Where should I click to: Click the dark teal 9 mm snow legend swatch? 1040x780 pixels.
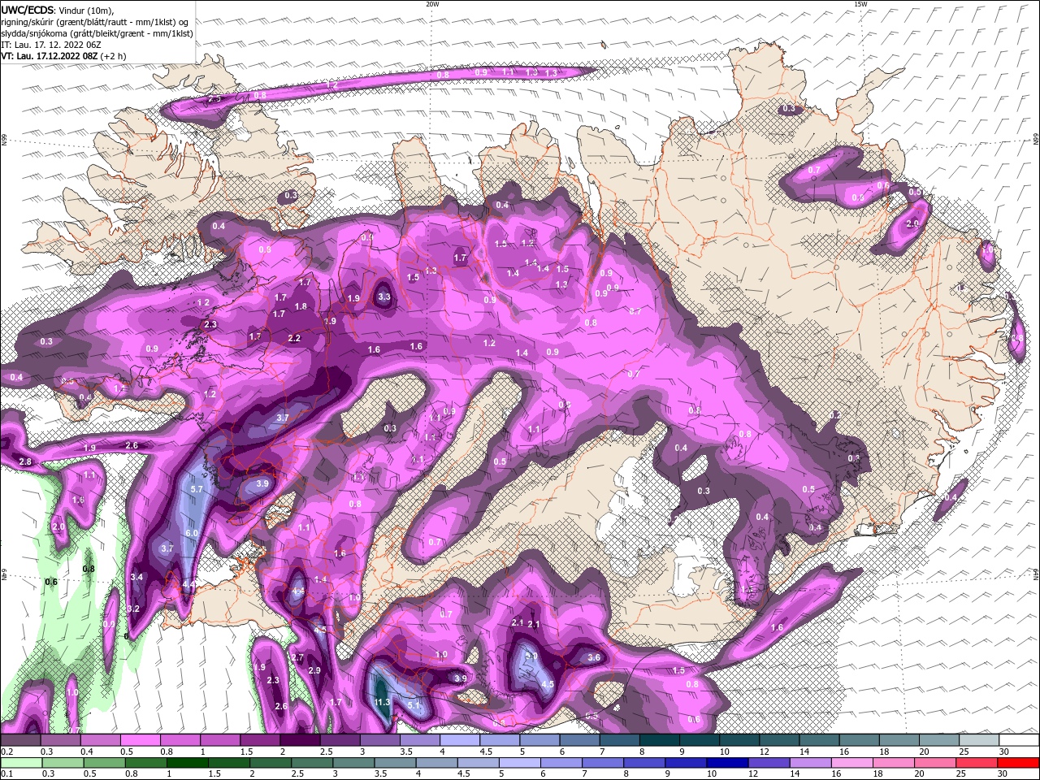coord(699,740)
